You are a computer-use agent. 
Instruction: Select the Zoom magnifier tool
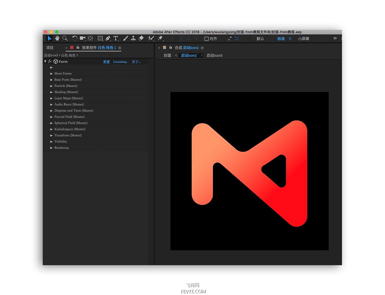click(65, 38)
